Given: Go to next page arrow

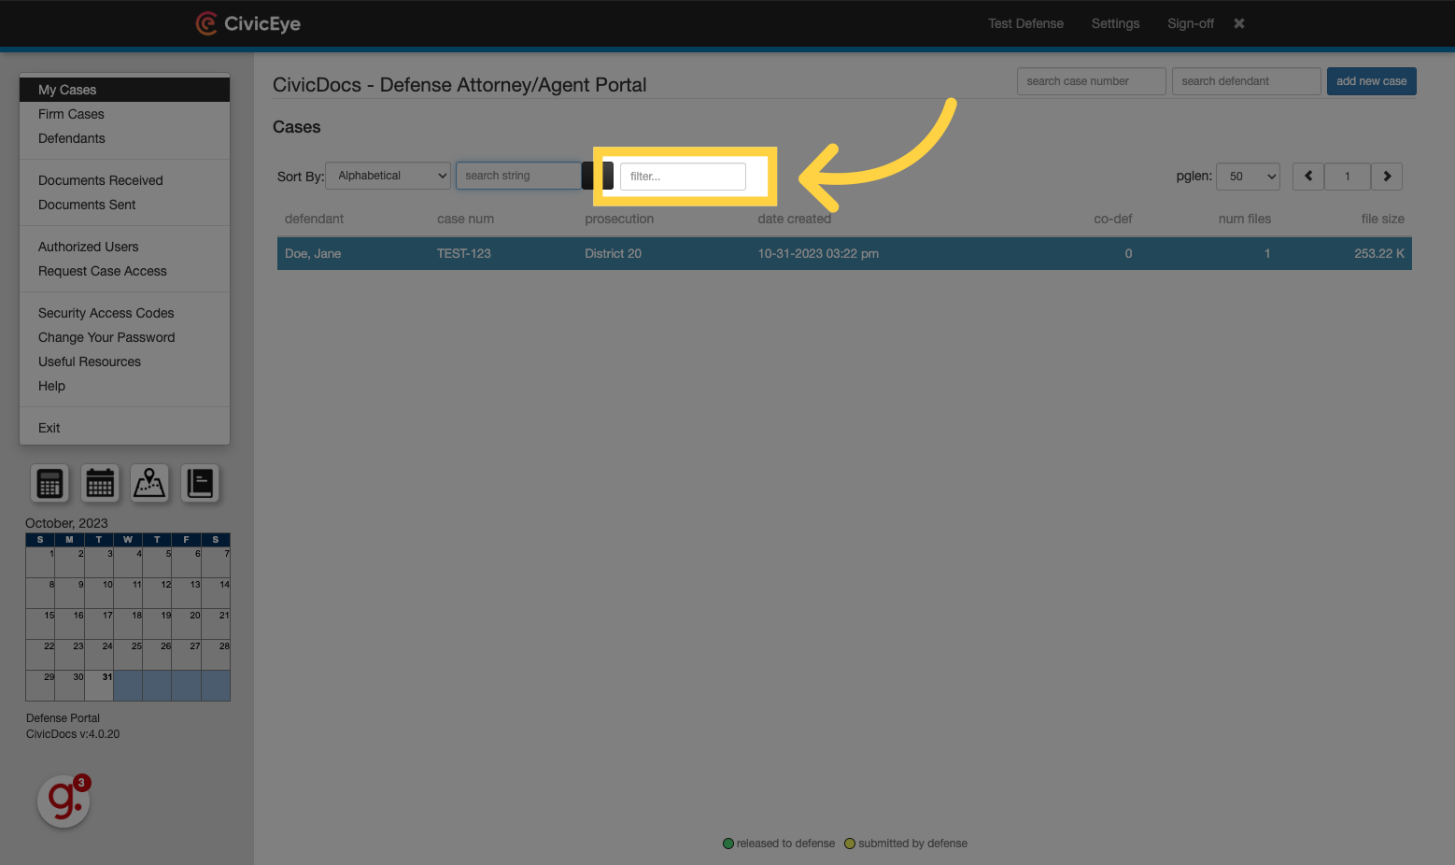Looking at the screenshot, I should point(1387,177).
